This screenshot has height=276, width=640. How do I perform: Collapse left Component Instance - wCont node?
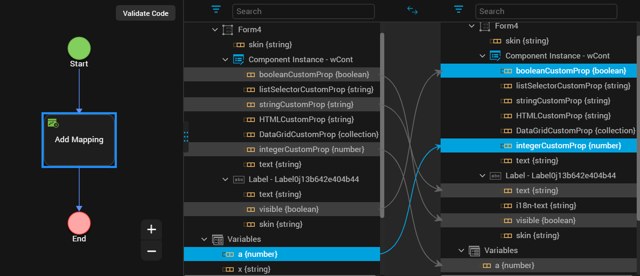(x=226, y=60)
